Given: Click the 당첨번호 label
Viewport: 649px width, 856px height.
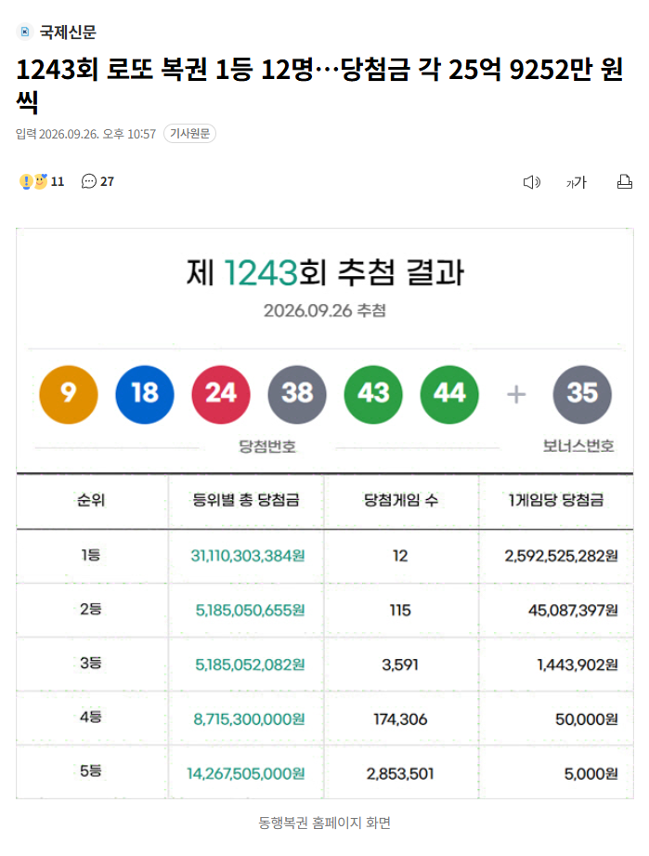Looking at the screenshot, I should pyautogui.click(x=267, y=446).
